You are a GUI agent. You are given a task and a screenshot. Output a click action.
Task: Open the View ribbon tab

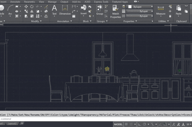(41, 2)
